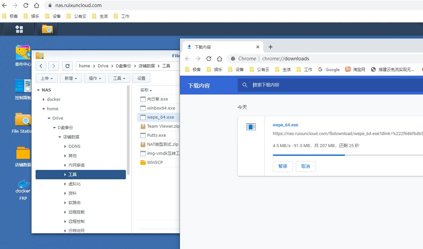
Task: Click the wepe_64.exe download link
Action: (x=285, y=125)
